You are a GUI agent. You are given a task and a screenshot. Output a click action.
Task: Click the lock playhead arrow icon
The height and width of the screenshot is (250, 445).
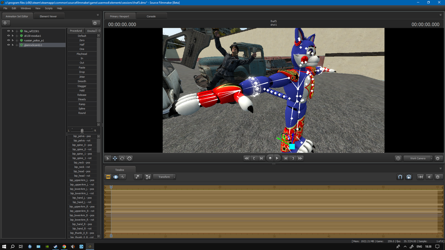(x=420, y=177)
